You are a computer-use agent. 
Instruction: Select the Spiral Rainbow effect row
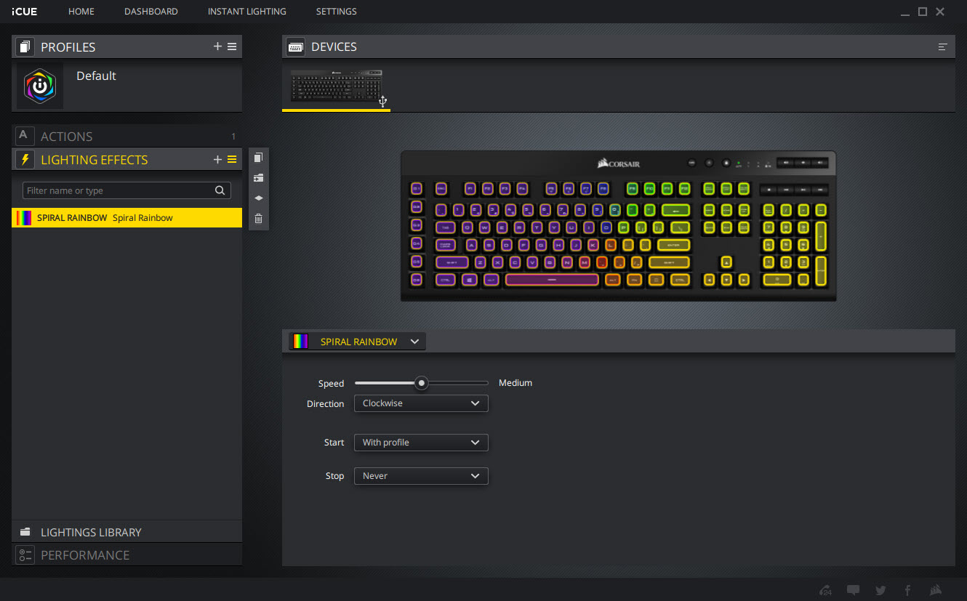pyautogui.click(x=127, y=218)
